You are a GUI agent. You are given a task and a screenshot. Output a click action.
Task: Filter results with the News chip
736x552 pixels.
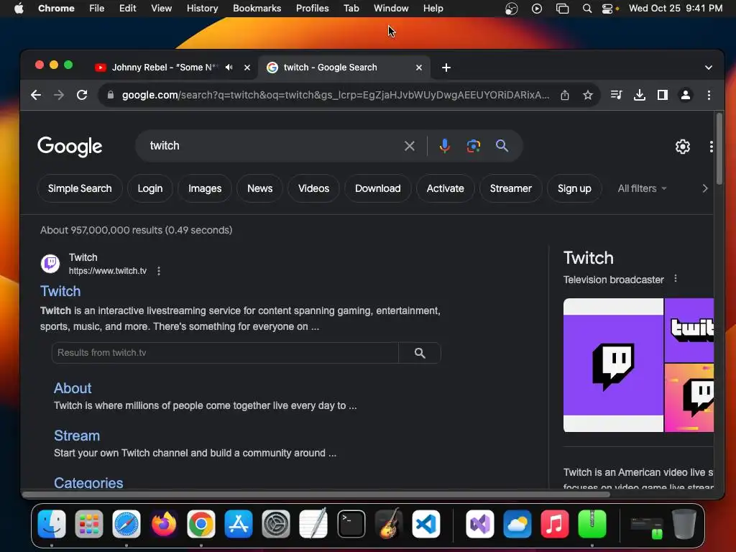(x=259, y=188)
